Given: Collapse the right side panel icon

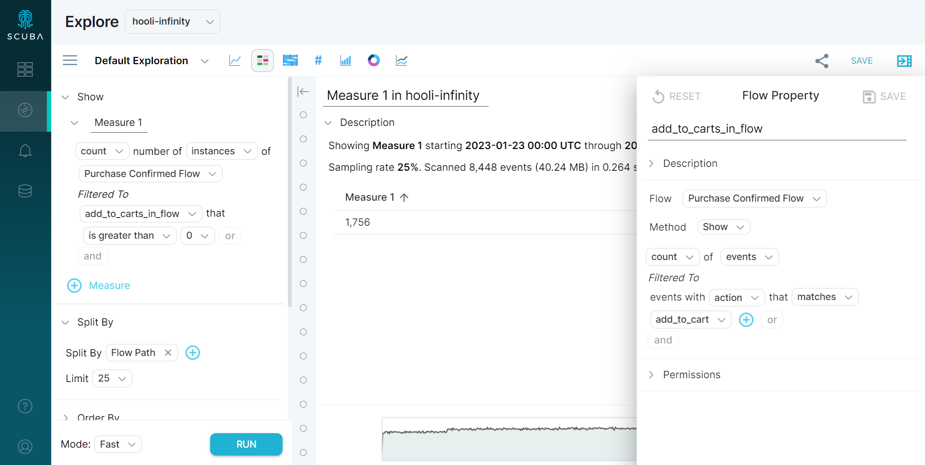Looking at the screenshot, I should (904, 61).
